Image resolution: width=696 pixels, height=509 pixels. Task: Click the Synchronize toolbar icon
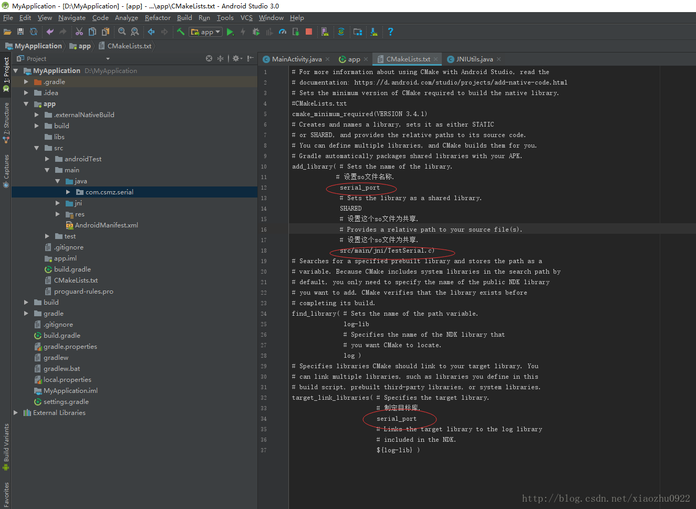pos(34,32)
